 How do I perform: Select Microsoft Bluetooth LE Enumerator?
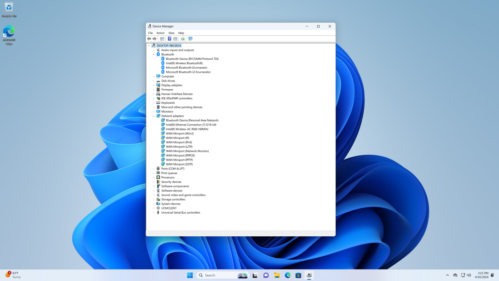click(x=188, y=72)
